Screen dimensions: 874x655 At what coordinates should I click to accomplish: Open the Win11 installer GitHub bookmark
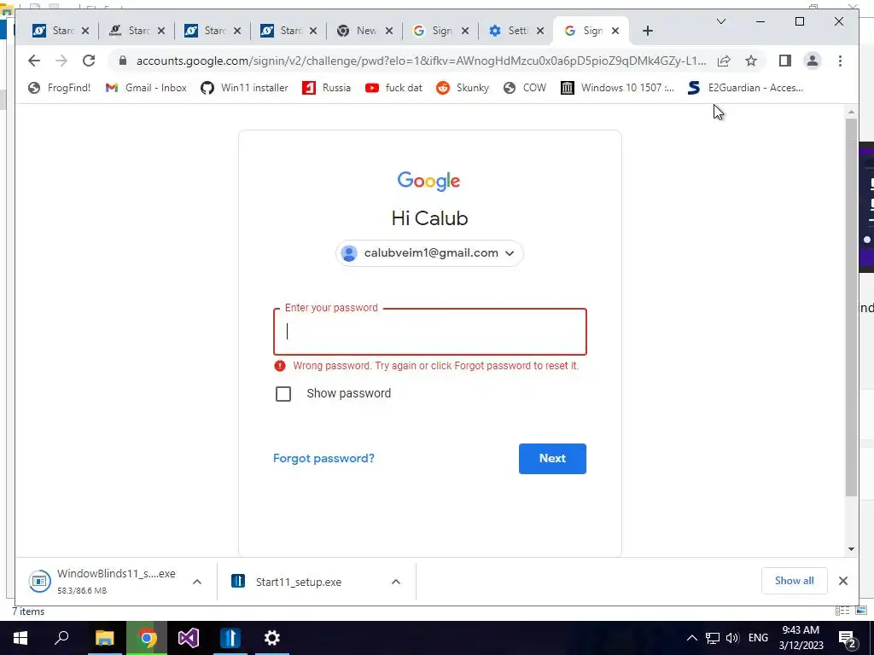(245, 88)
